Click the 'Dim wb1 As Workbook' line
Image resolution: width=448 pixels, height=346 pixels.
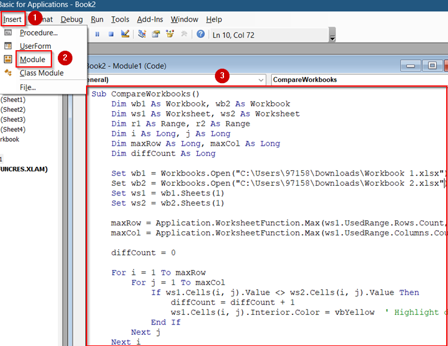(201, 104)
